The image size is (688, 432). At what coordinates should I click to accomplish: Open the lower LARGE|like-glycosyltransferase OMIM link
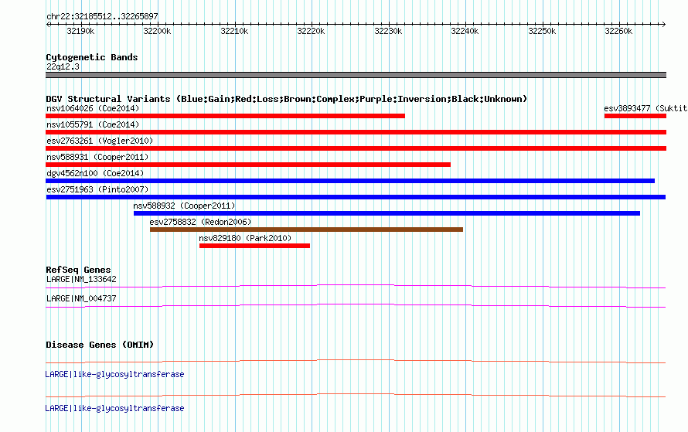pos(114,408)
